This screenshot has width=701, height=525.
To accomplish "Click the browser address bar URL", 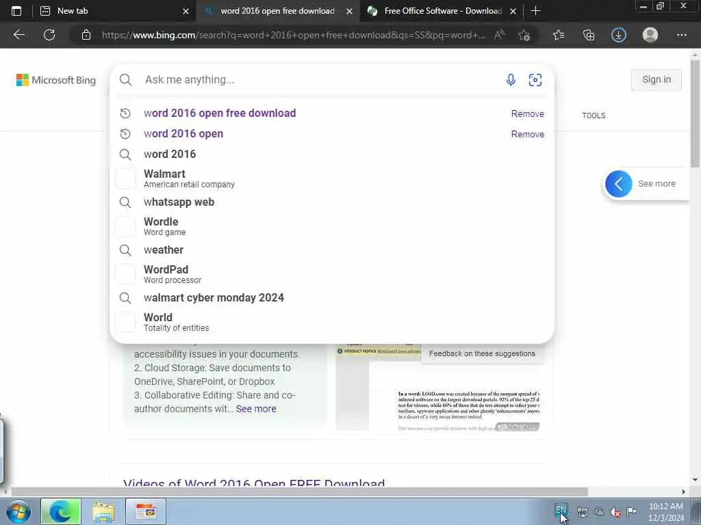I will 293,35.
